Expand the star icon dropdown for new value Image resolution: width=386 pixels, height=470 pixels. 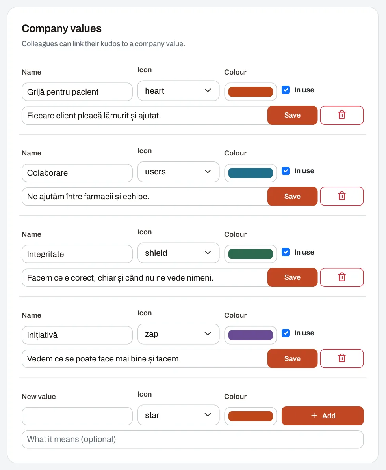point(178,415)
